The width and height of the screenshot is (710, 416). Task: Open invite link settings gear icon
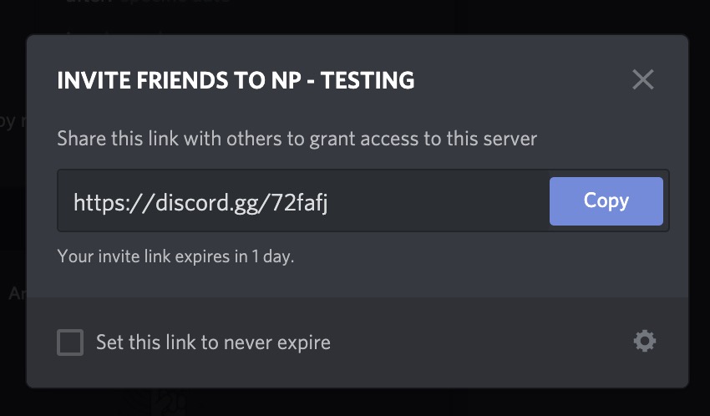pyautogui.click(x=645, y=341)
